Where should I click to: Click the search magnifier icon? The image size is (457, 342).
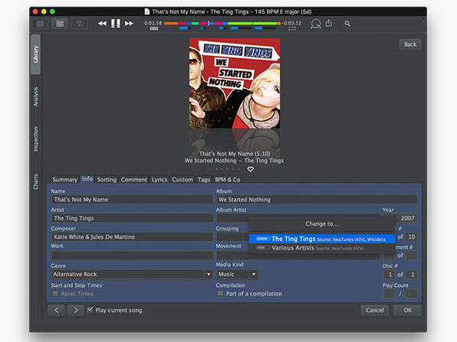(x=347, y=24)
